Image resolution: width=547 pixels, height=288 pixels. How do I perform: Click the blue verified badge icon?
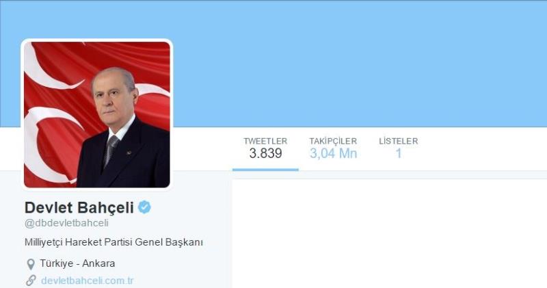144,207
